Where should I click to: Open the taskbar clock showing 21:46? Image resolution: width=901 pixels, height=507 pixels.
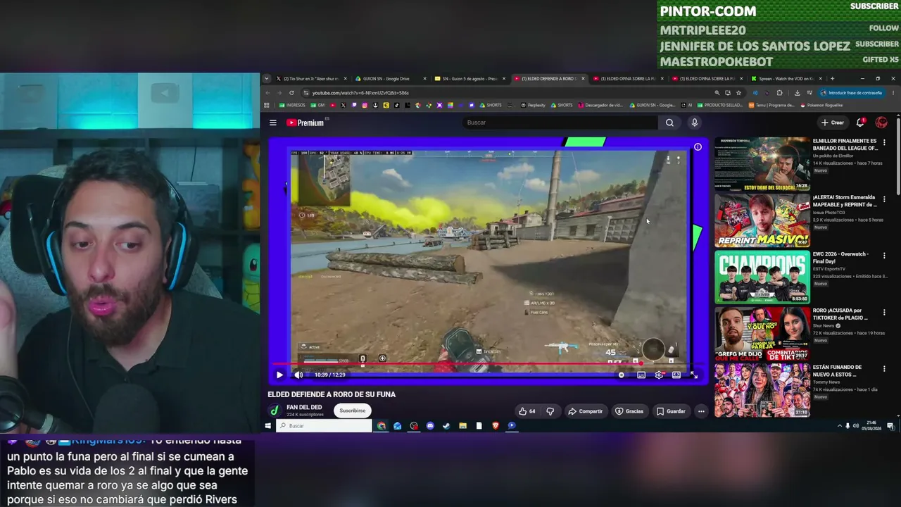[x=873, y=426]
